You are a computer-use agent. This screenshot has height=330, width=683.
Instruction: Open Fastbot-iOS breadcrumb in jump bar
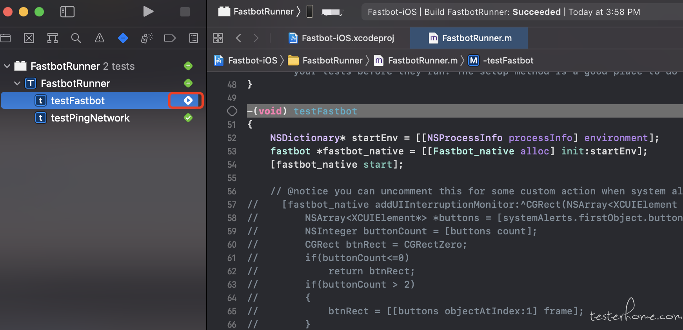point(246,60)
